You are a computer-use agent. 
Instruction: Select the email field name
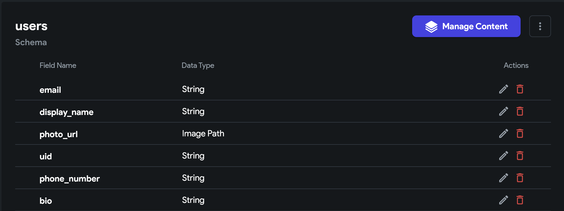point(50,90)
